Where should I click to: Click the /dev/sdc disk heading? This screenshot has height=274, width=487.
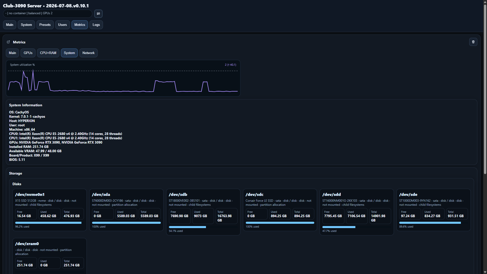254,194
